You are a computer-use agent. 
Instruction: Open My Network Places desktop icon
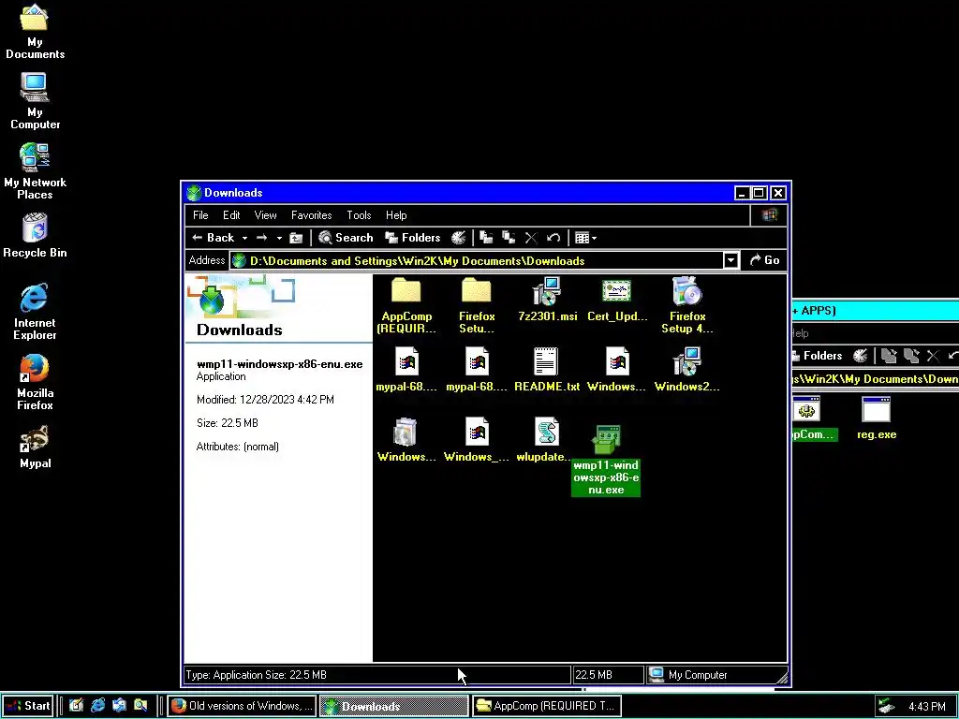pyautogui.click(x=35, y=171)
